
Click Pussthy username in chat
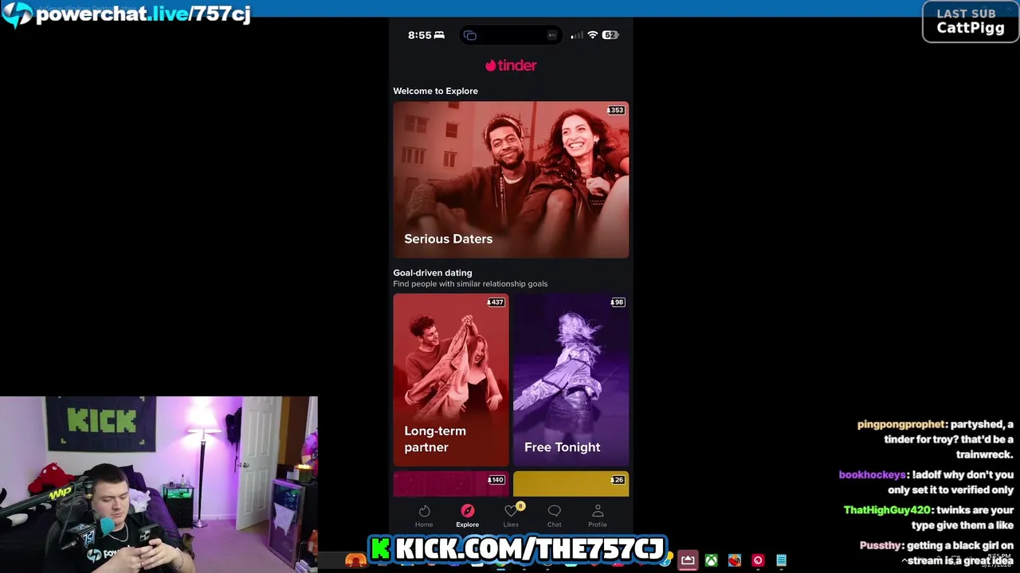click(880, 546)
